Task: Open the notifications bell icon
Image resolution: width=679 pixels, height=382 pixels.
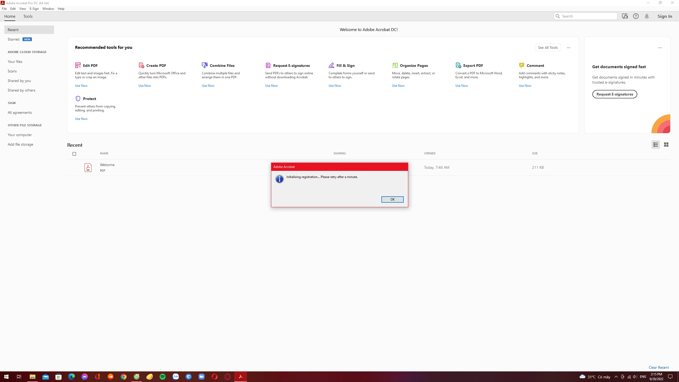Action: tap(647, 16)
